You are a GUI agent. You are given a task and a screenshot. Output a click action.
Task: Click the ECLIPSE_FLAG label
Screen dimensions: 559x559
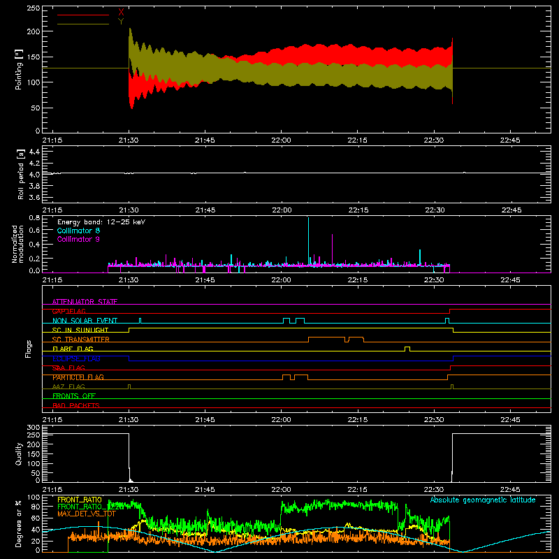tap(76, 358)
